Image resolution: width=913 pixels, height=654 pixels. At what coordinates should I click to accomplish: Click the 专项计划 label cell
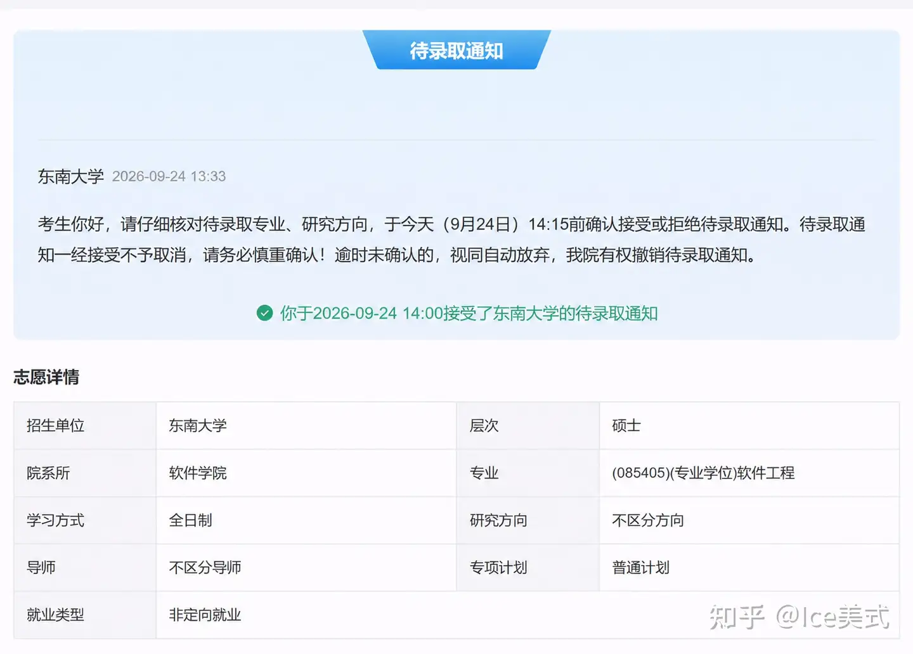[x=528, y=568]
